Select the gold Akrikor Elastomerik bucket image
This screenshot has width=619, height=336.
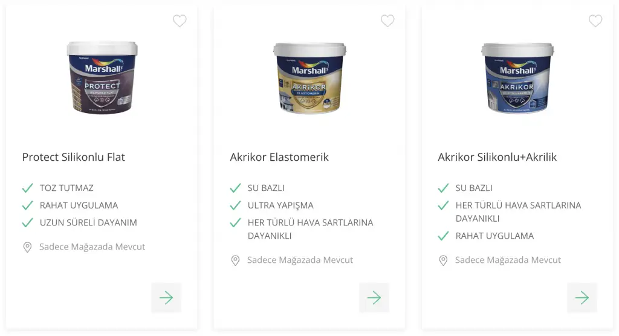point(310,78)
